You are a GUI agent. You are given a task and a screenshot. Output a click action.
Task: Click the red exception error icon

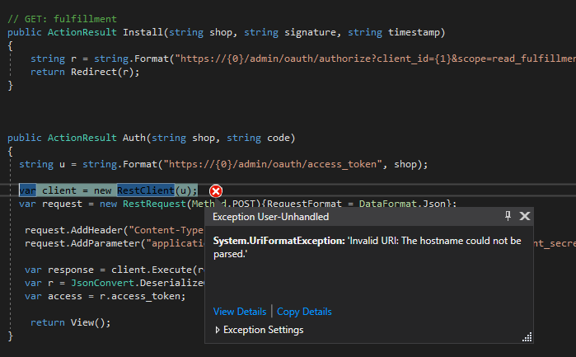[x=216, y=191]
